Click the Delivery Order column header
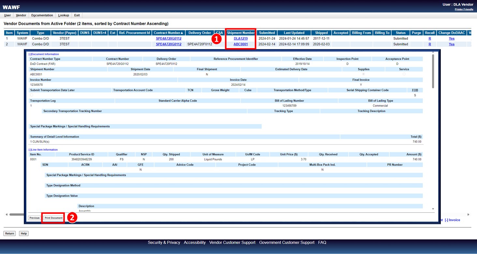 coord(200,33)
